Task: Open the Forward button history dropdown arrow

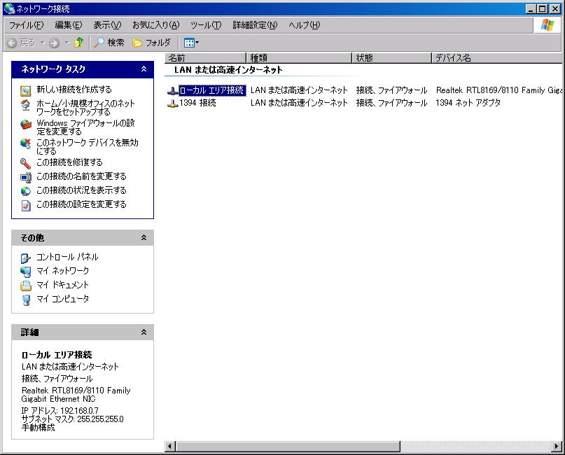Action: (x=67, y=43)
